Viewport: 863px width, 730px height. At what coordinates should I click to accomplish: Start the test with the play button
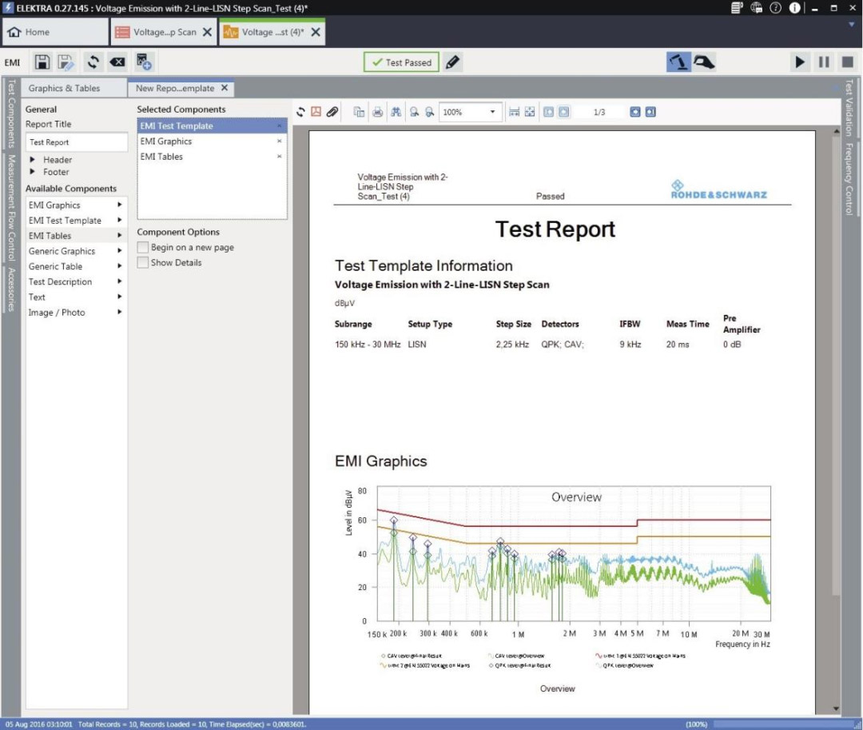click(x=800, y=62)
